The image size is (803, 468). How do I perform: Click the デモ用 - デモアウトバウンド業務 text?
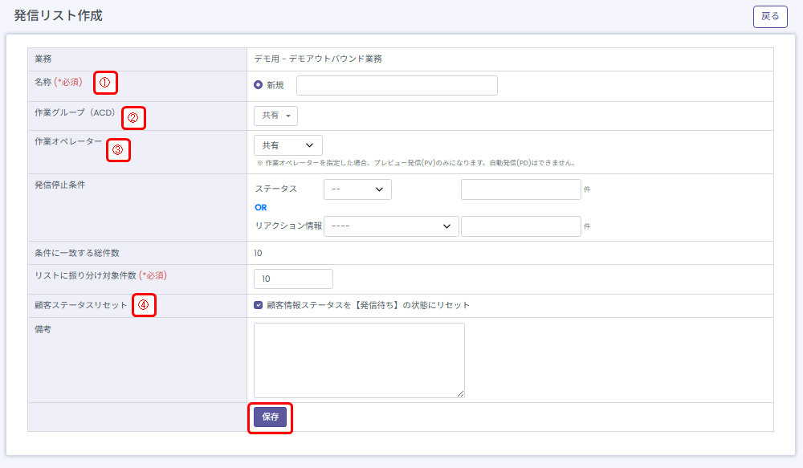[x=318, y=59]
